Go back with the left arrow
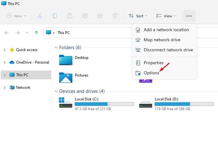The height and width of the screenshot is (164, 218). point(7,33)
